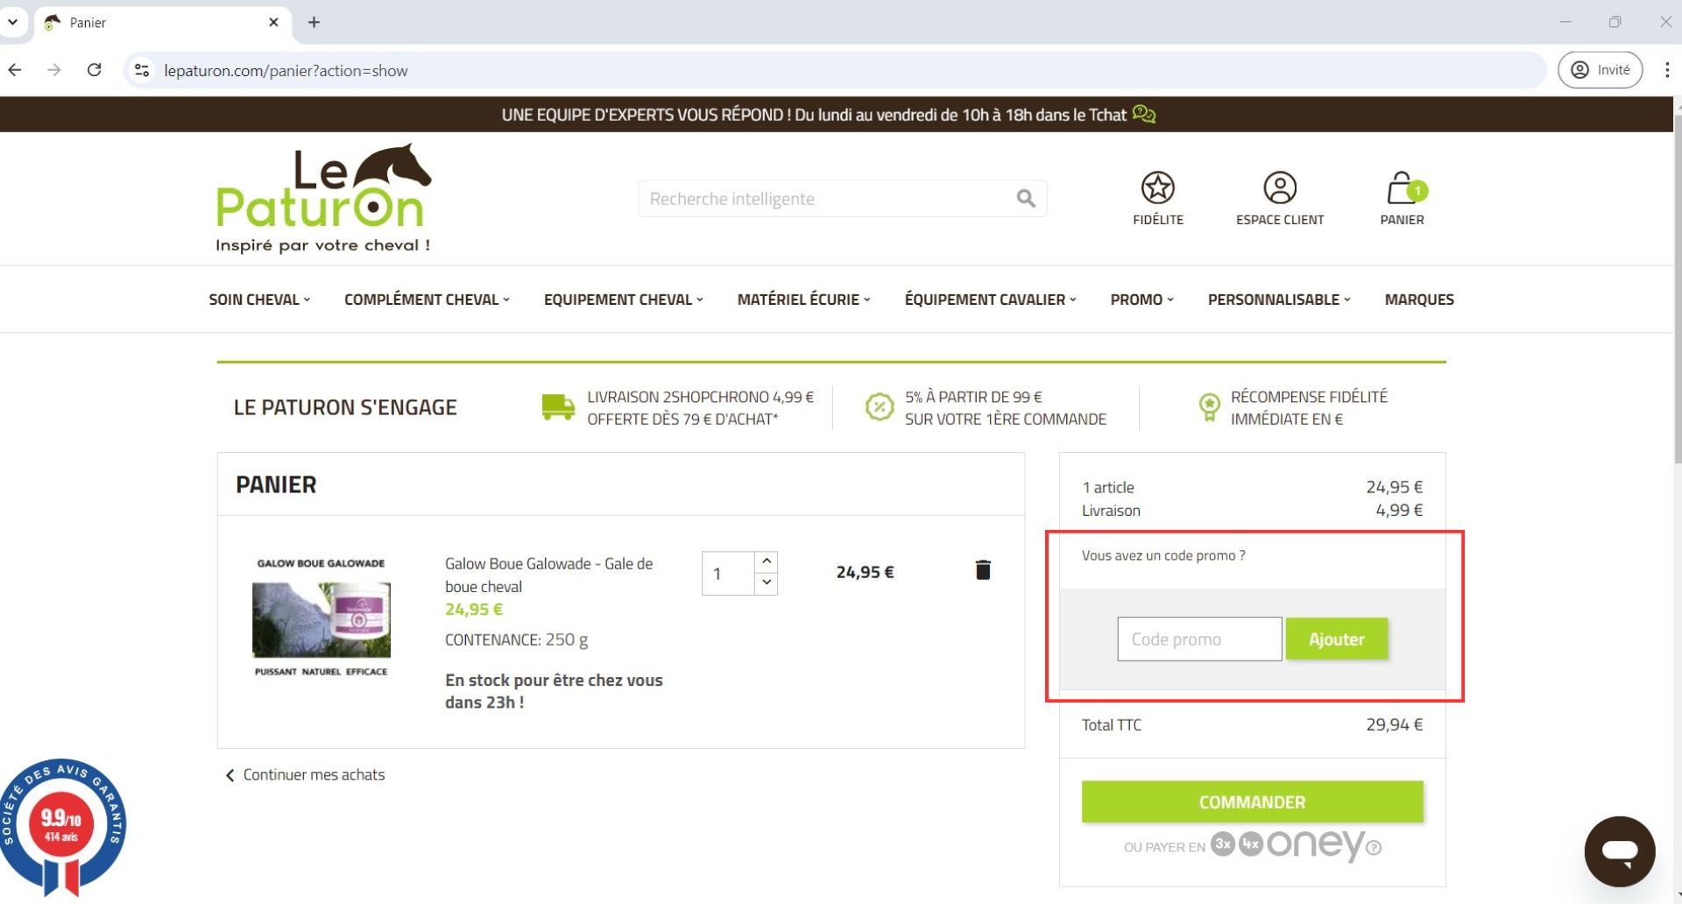Click the Avis Garantis rating badge

tap(63, 824)
